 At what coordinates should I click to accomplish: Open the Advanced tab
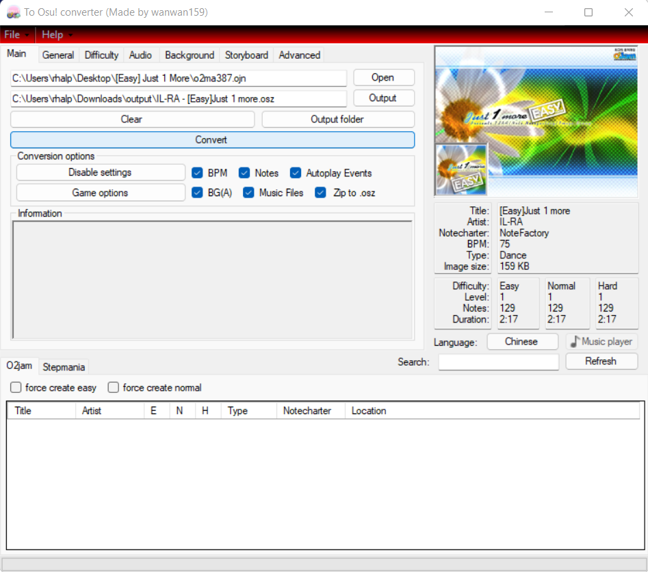tap(299, 55)
